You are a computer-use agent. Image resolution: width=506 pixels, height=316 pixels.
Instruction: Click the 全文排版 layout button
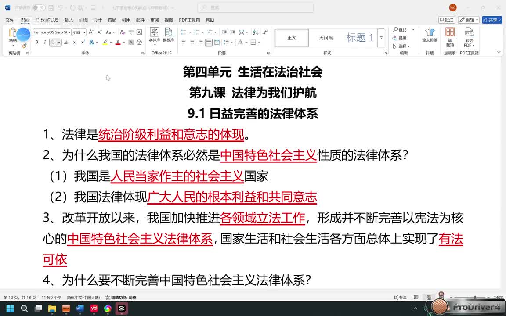pyautogui.click(x=430, y=35)
